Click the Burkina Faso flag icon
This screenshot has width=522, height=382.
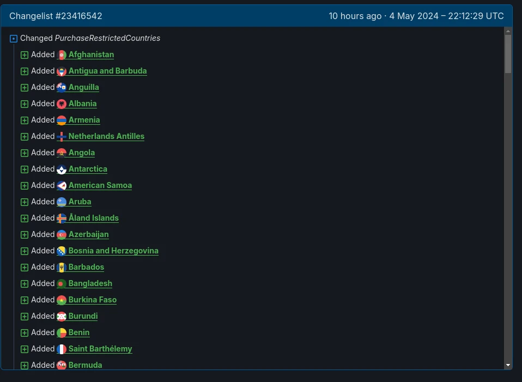62,300
